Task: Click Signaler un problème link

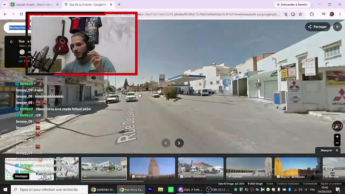Action: 331,184
